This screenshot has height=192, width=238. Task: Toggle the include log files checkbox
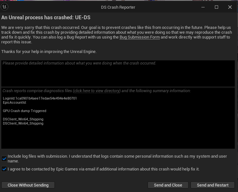pos(4,159)
